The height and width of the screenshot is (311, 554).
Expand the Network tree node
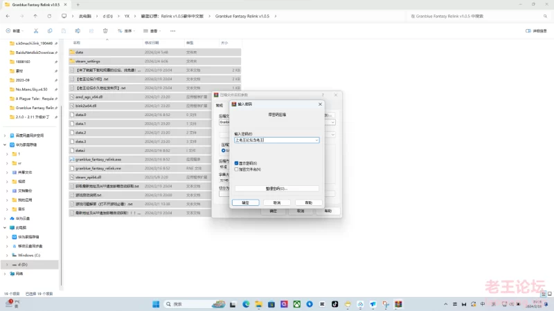pos(5,274)
